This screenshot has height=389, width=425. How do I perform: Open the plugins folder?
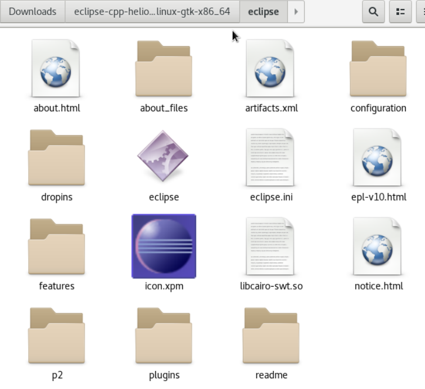pyautogui.click(x=164, y=336)
